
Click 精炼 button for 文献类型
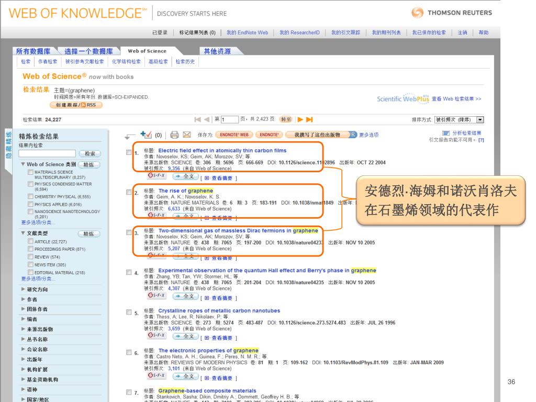(88, 233)
